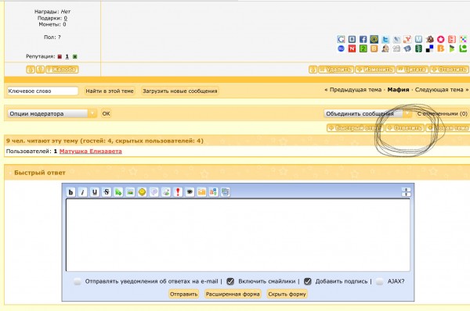Click OK next to the moderator options
The width and height of the screenshot is (470, 311).
click(x=106, y=113)
